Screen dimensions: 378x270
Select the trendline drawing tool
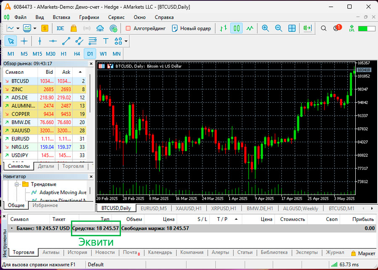pyautogui.click(x=66, y=41)
